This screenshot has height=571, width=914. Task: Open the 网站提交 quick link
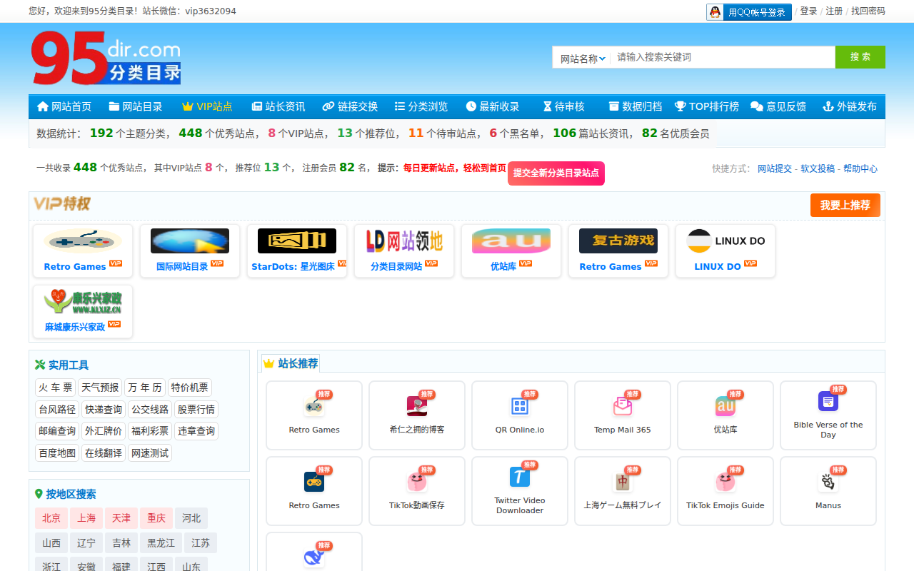pyautogui.click(x=774, y=169)
